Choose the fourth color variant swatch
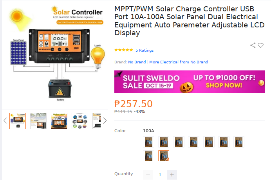The image size is (271, 180). click(194, 142)
